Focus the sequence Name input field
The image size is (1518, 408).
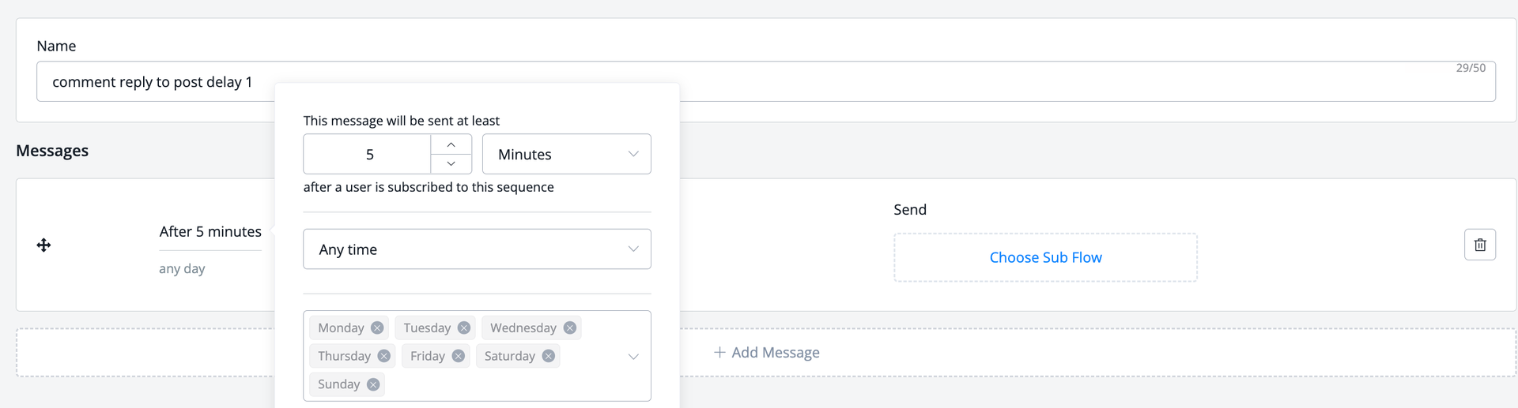click(x=765, y=81)
